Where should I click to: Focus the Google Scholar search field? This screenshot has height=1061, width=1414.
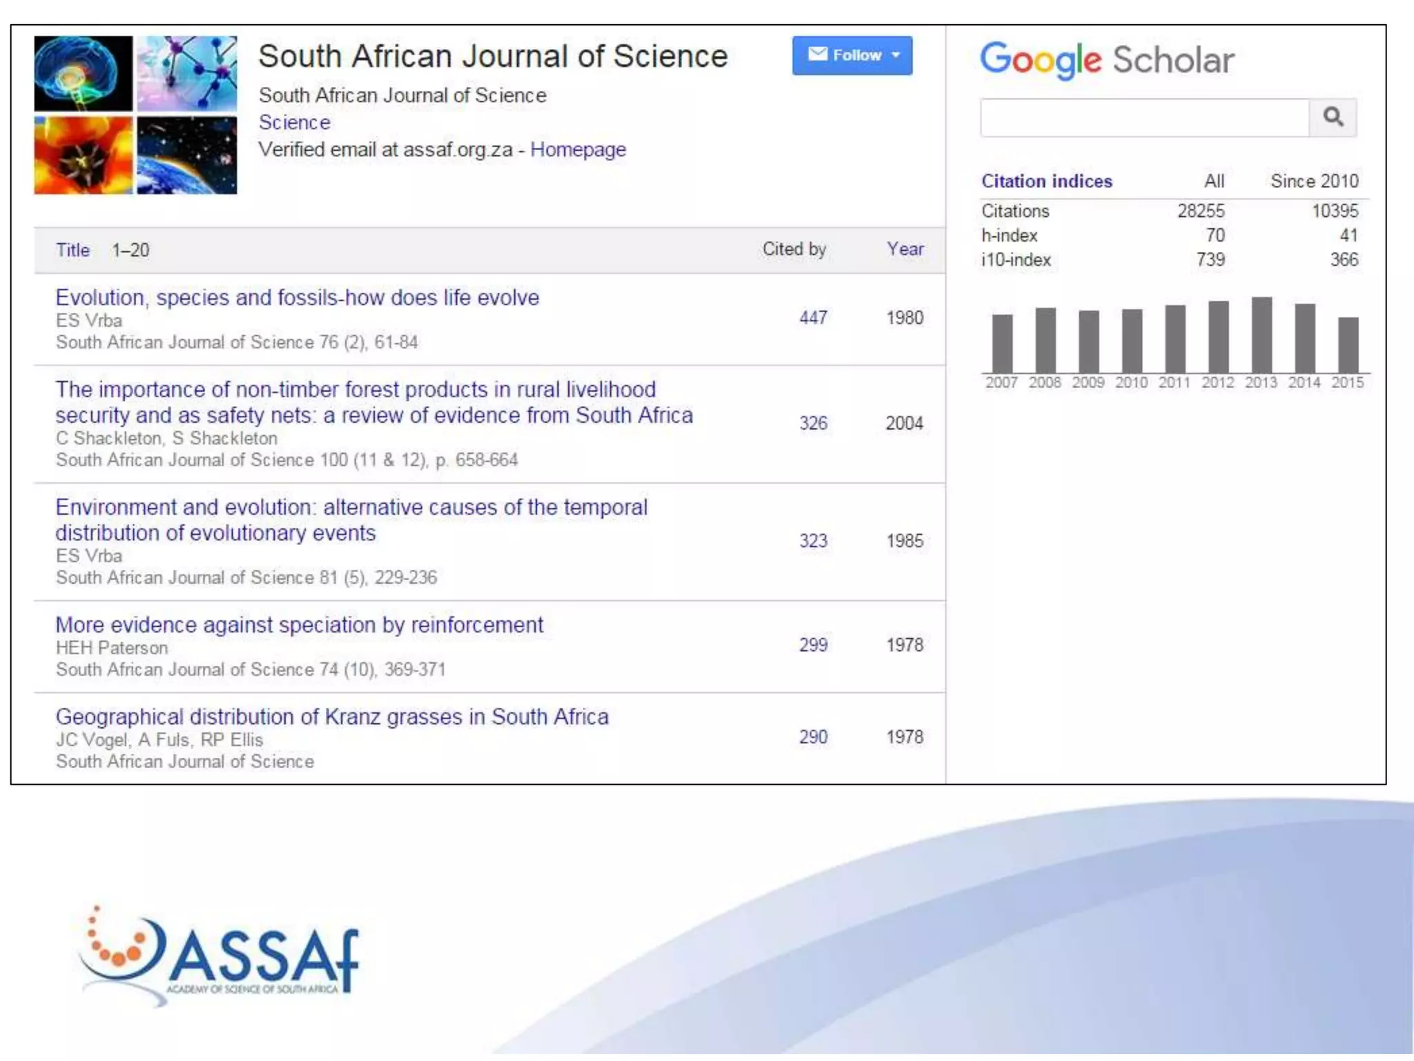pyautogui.click(x=1144, y=117)
